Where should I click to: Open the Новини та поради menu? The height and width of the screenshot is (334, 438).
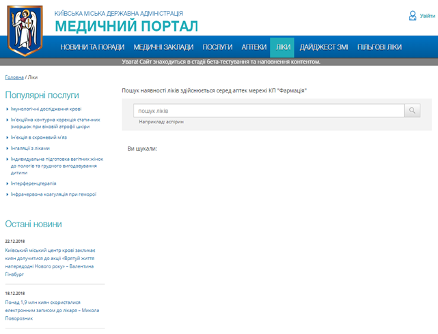(x=92, y=47)
